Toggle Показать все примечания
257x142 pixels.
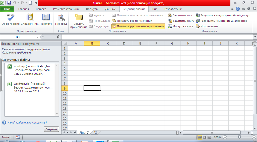pos(132,21)
